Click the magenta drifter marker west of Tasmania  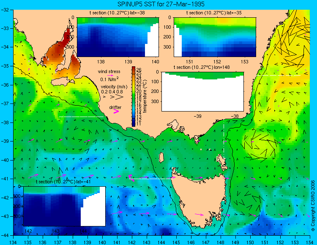tap(131, 178)
